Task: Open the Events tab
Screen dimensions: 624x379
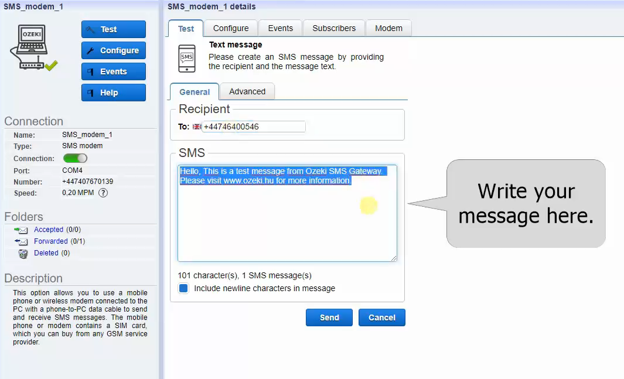Action: click(x=281, y=28)
